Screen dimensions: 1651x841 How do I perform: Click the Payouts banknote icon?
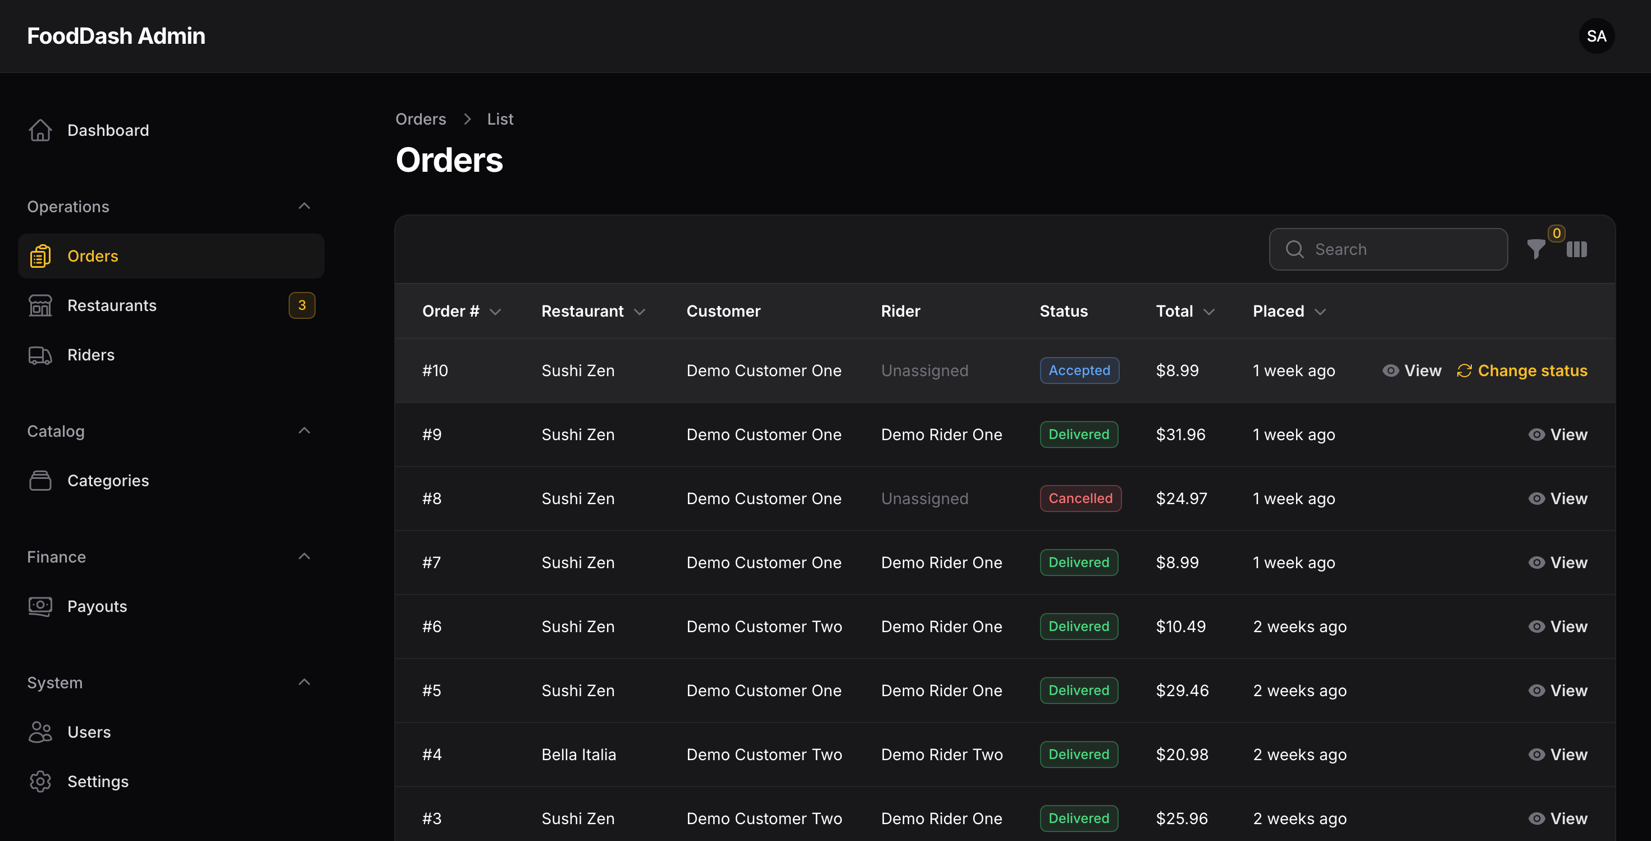(x=40, y=606)
